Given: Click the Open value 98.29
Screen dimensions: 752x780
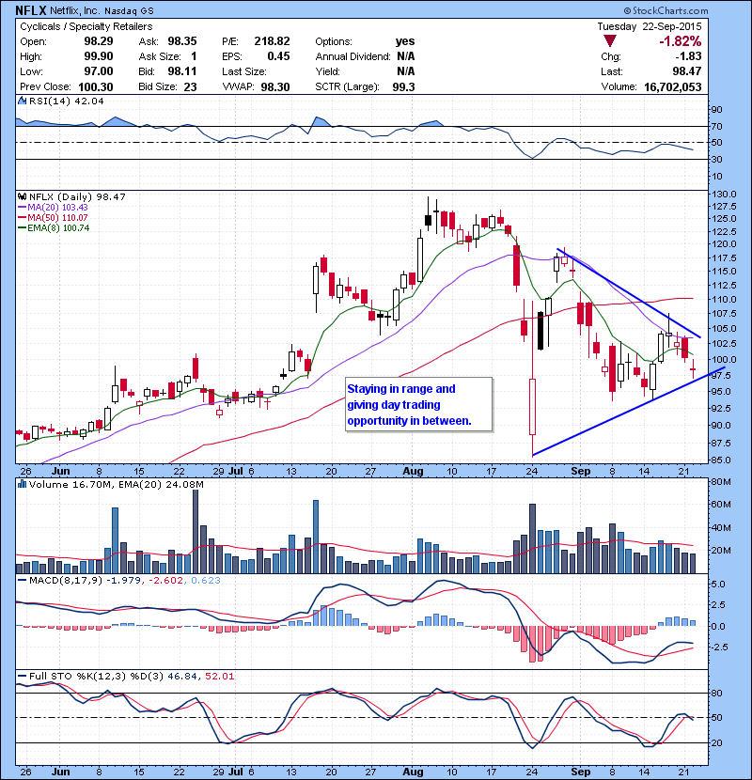Looking at the screenshot, I should tap(98, 41).
